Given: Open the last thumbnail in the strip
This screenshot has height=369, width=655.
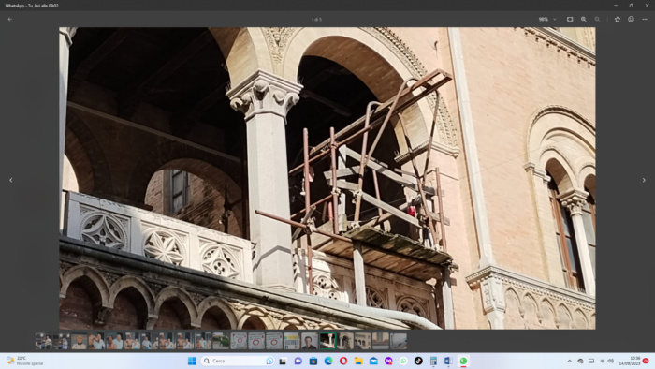Looking at the screenshot, I should [399, 341].
